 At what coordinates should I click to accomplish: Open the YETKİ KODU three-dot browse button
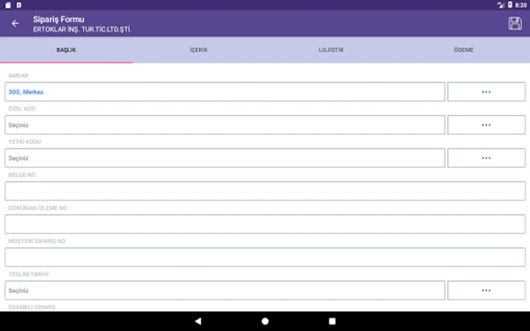click(x=486, y=158)
